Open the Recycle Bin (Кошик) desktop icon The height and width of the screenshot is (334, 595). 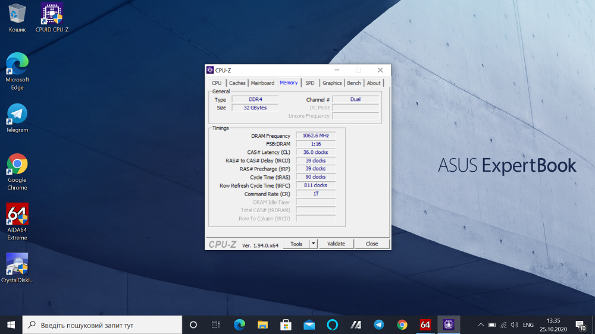coord(17,18)
